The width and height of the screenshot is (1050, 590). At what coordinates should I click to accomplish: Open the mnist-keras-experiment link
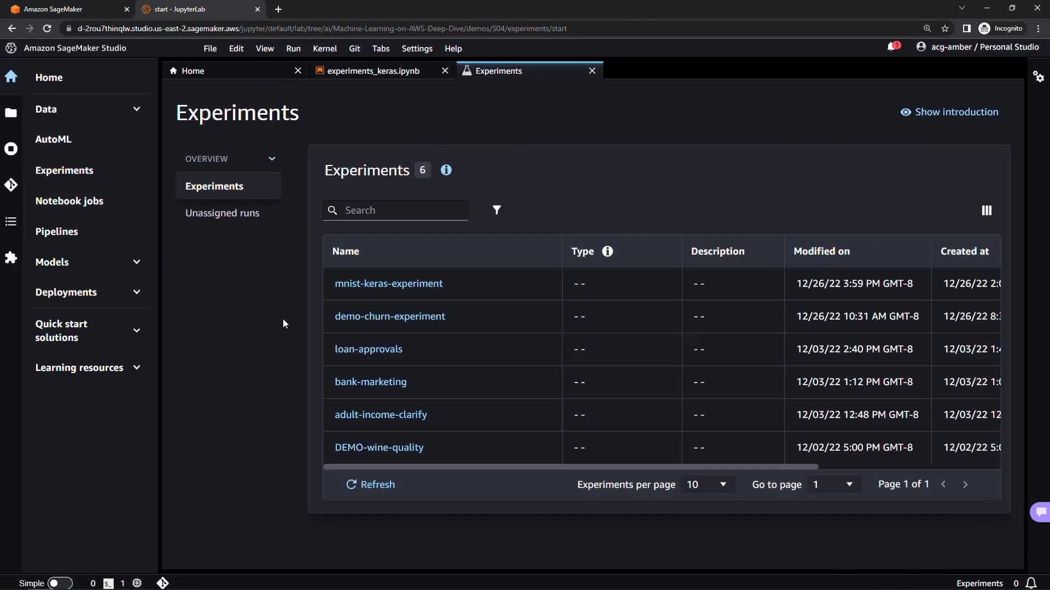(388, 284)
